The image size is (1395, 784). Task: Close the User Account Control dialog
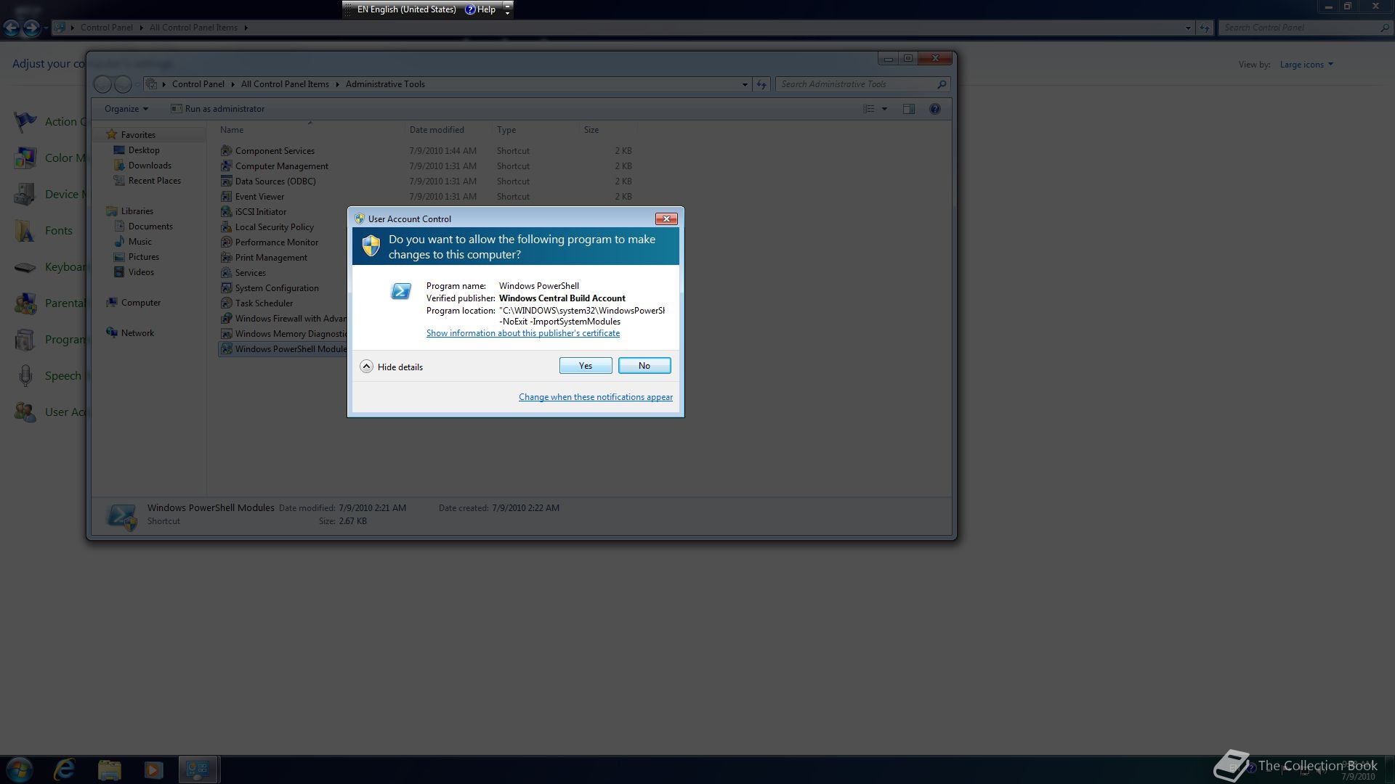coord(666,219)
